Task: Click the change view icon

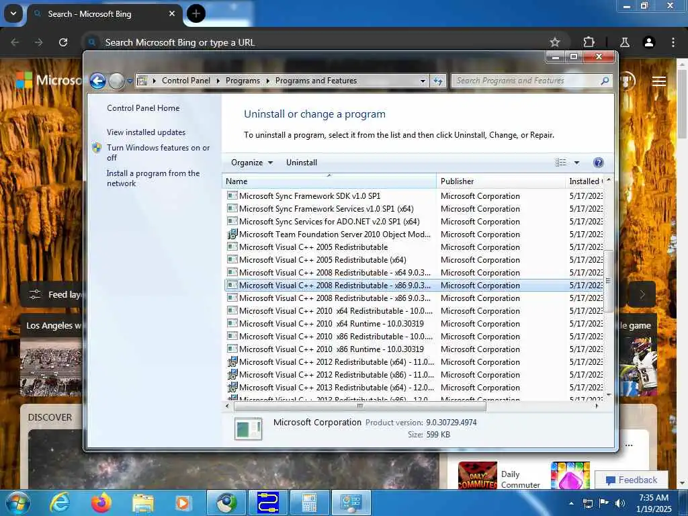Action: (x=561, y=163)
